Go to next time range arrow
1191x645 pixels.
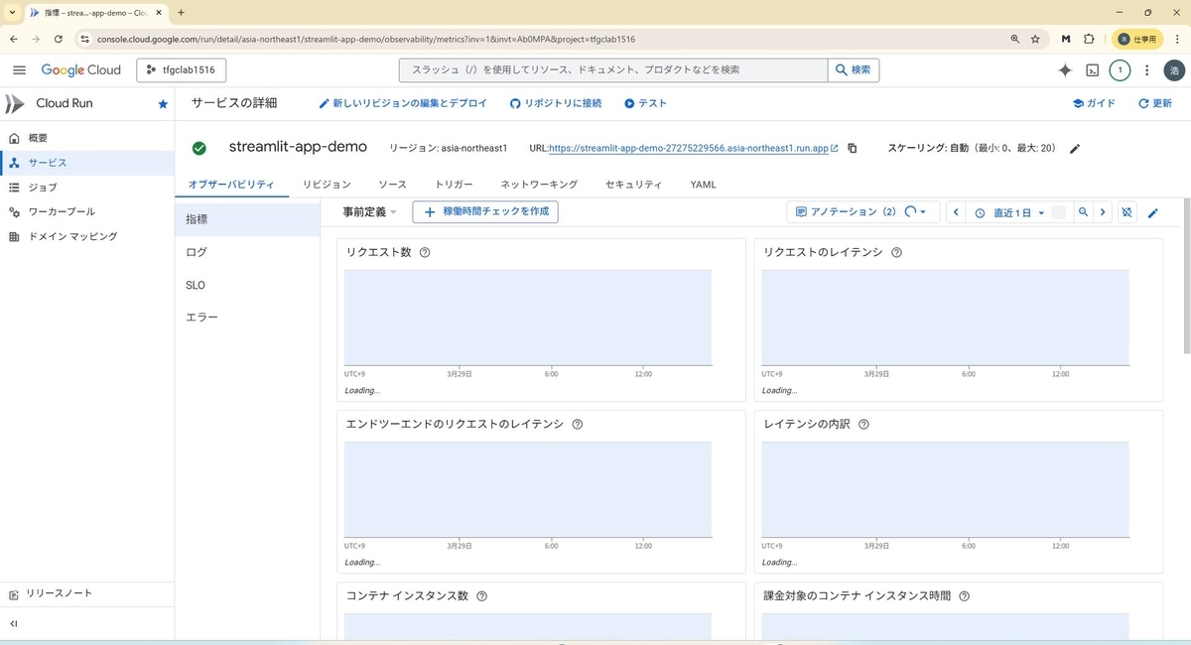(x=1103, y=212)
